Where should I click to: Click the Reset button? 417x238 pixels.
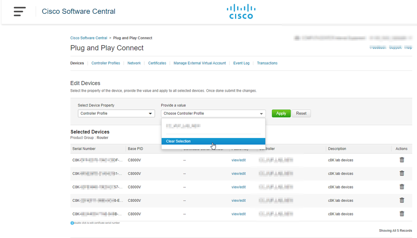pos(301,113)
